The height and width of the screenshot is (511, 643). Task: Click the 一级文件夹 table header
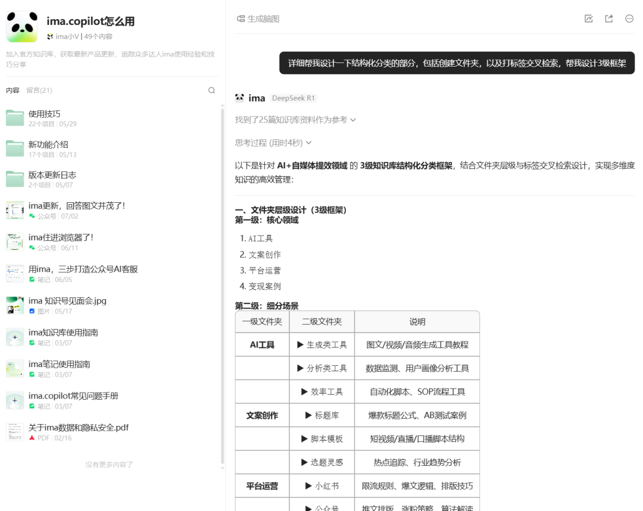tap(262, 322)
